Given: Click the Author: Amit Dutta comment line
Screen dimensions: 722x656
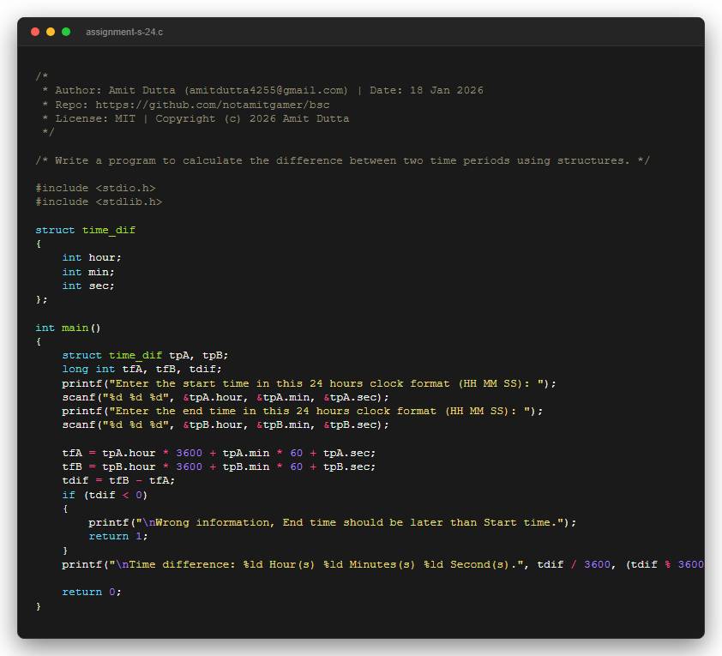Looking at the screenshot, I should point(263,90).
